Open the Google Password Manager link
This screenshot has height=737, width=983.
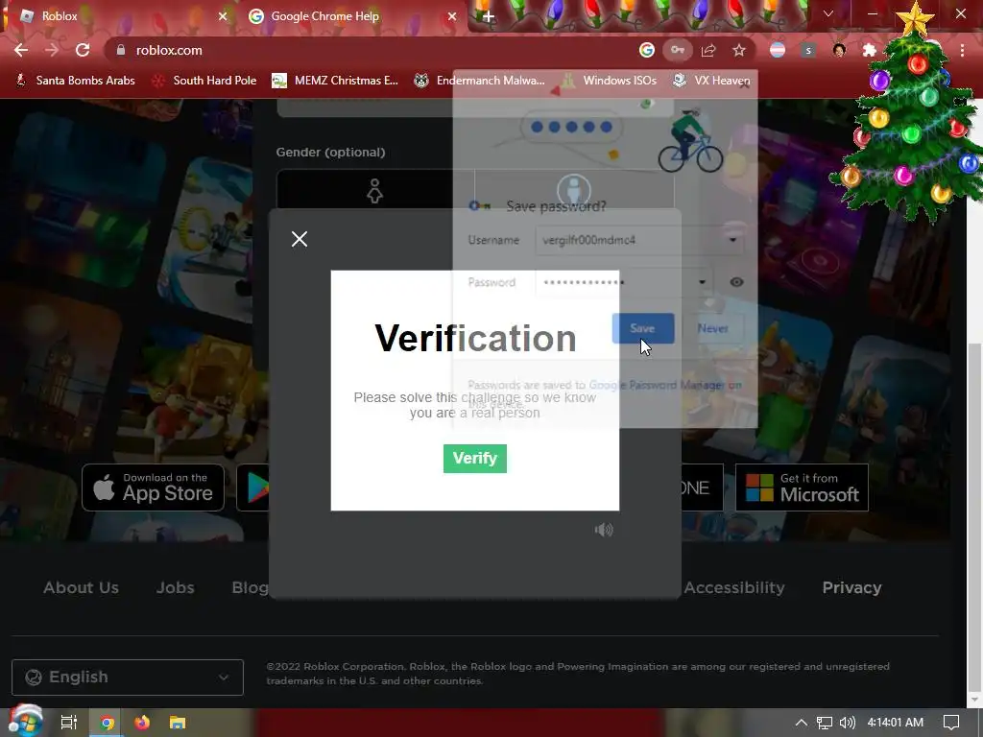tap(657, 385)
